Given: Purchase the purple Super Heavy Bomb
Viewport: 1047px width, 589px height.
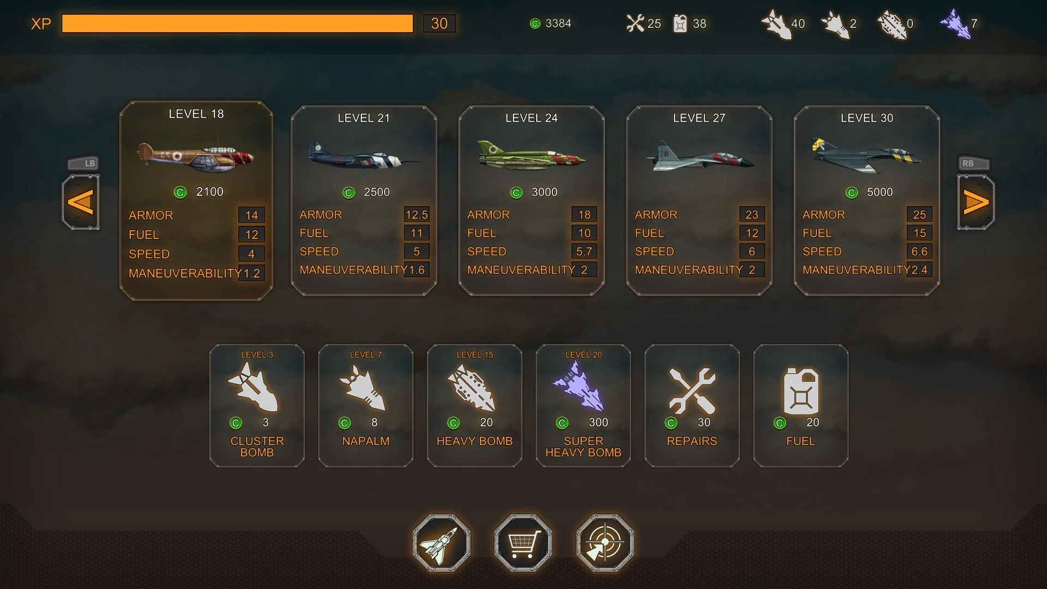Looking at the screenshot, I should (x=583, y=406).
